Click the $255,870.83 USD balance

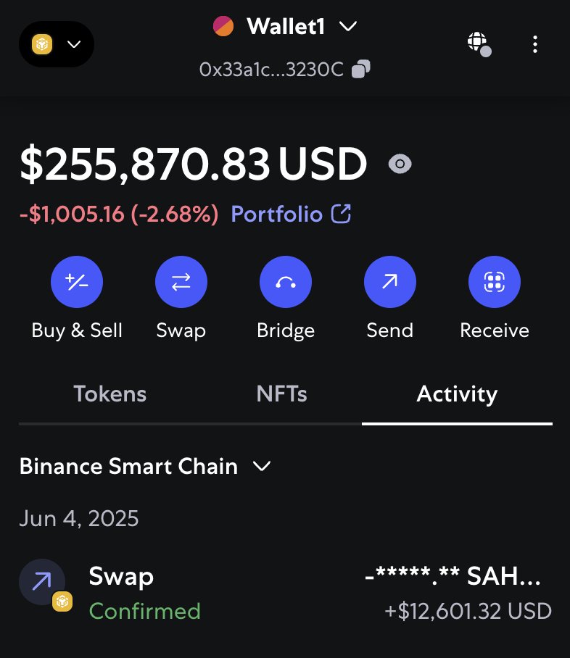pos(193,164)
